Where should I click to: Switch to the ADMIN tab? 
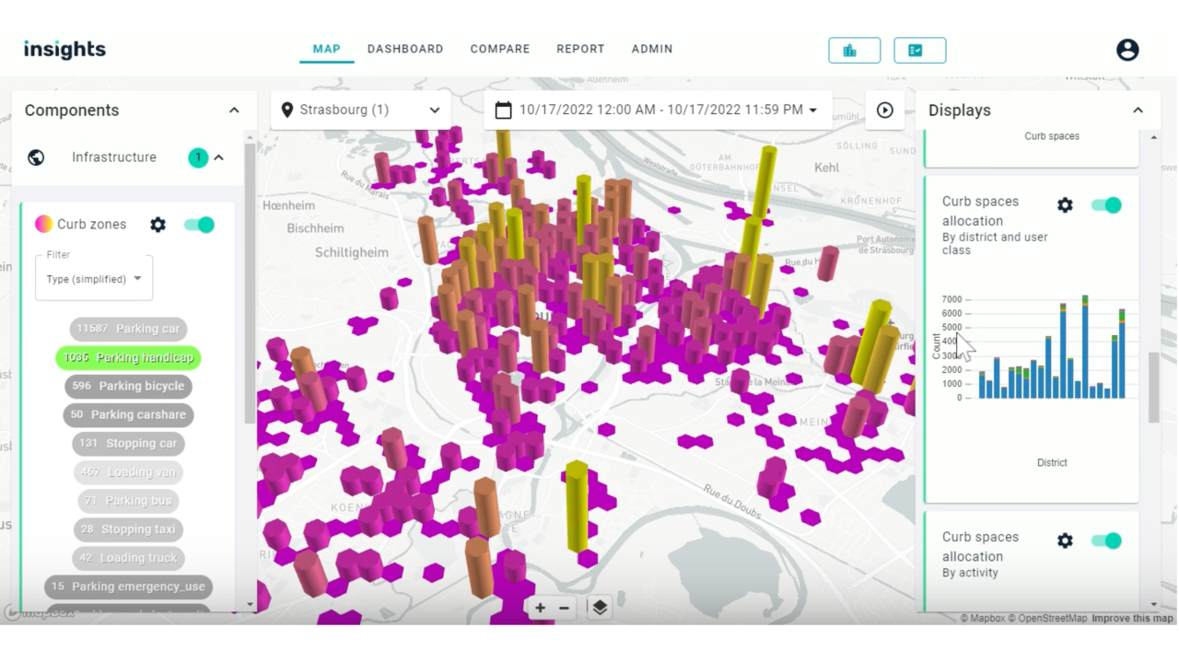point(652,49)
